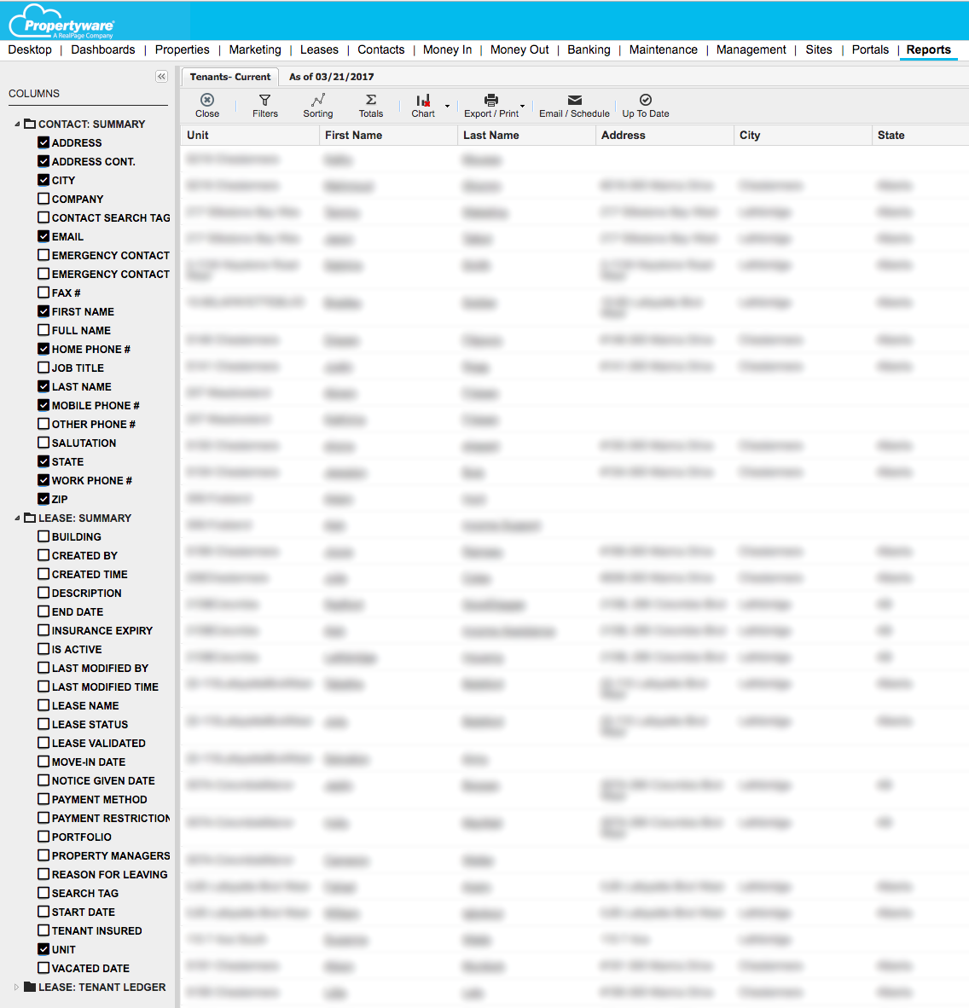Viewport: 969px width, 1008px height.
Task: Open the Filters funnel tool
Action: pos(265,101)
